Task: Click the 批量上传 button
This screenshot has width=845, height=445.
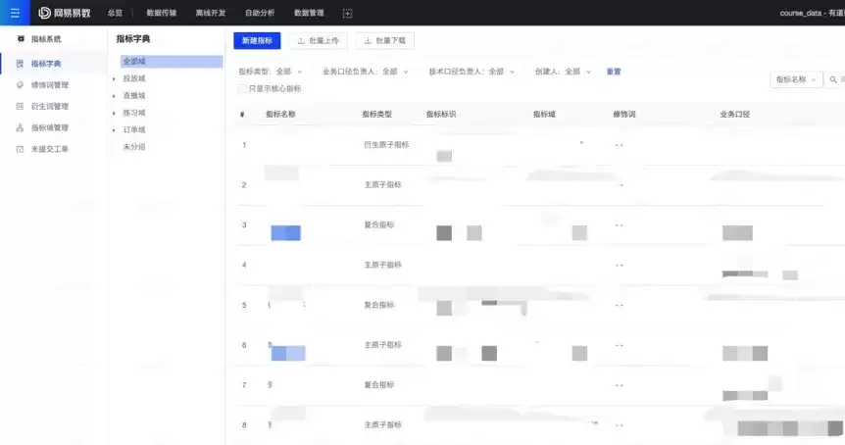Action: tap(318, 40)
